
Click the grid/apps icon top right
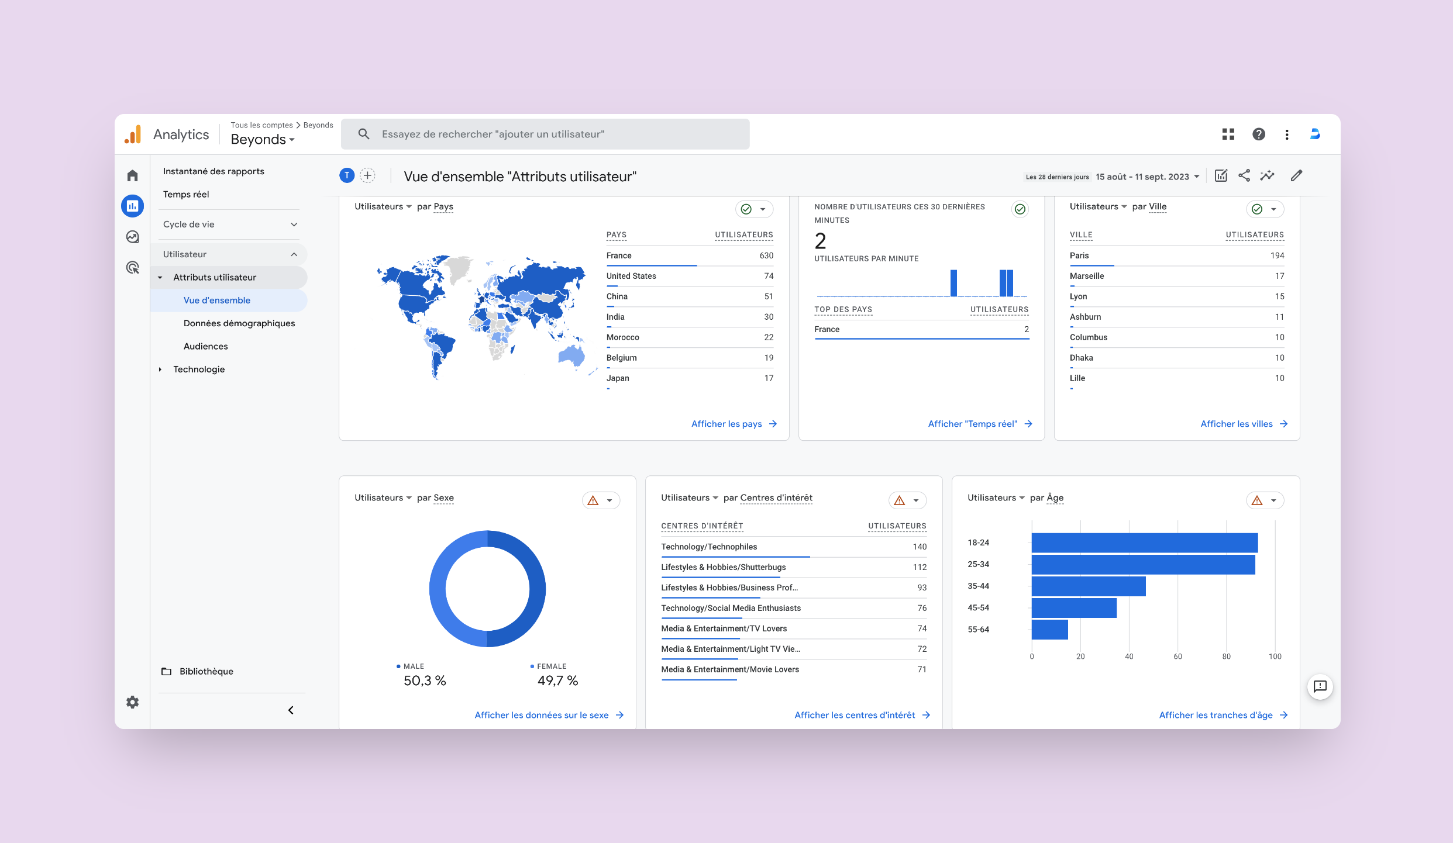(x=1227, y=133)
